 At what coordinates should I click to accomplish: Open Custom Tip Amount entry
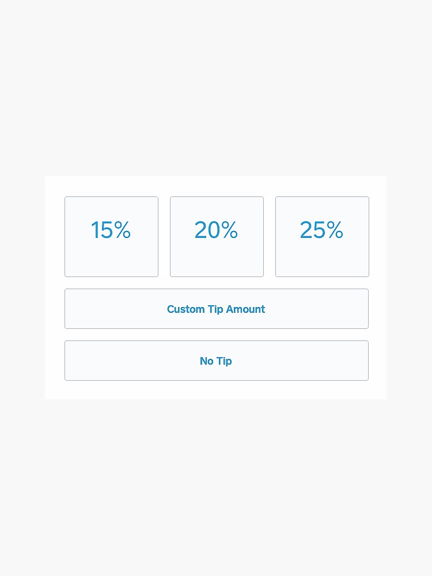216,309
